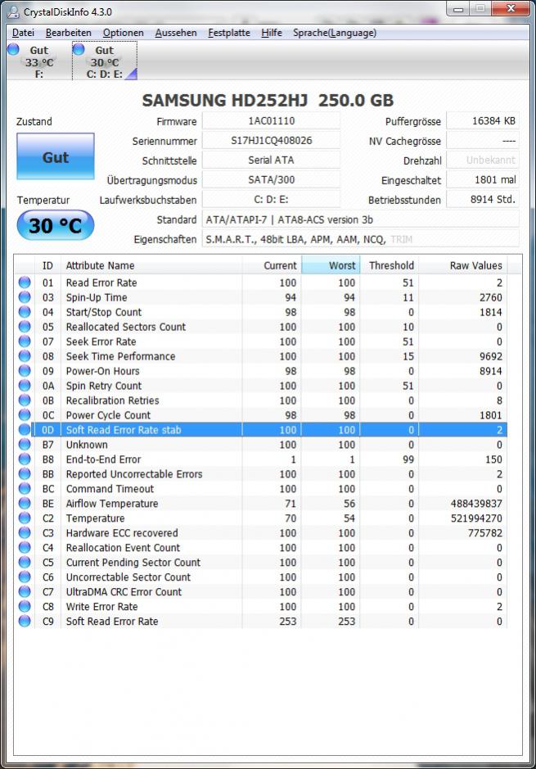Click status circle for Hardware ECC recovered
The width and height of the screenshot is (536, 769).
point(25,532)
